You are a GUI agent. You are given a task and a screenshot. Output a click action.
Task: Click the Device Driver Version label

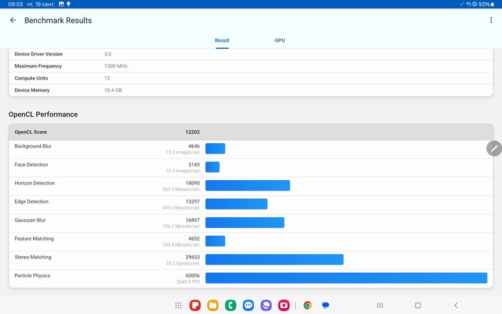pos(38,54)
